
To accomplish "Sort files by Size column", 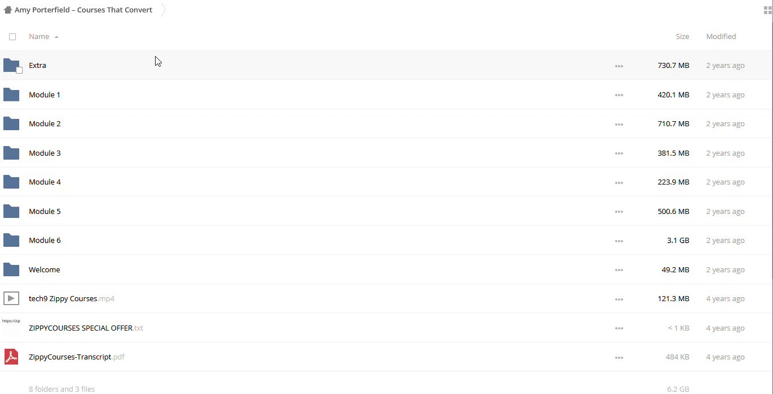I will tap(682, 36).
